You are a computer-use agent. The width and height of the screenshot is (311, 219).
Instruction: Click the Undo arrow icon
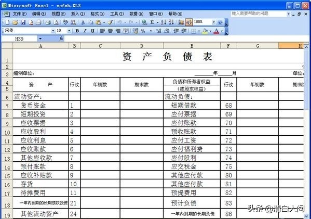[119, 22]
